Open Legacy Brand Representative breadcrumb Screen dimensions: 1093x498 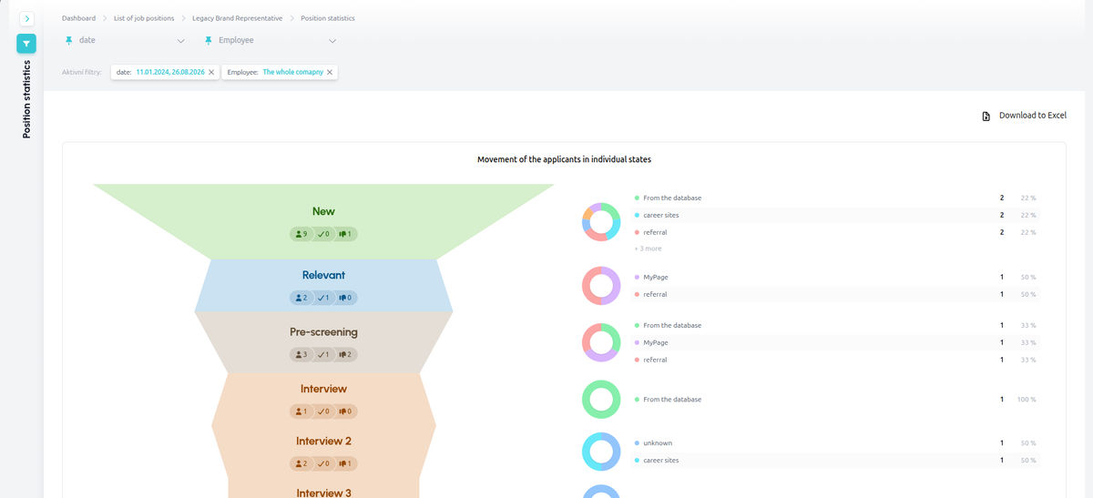click(238, 18)
